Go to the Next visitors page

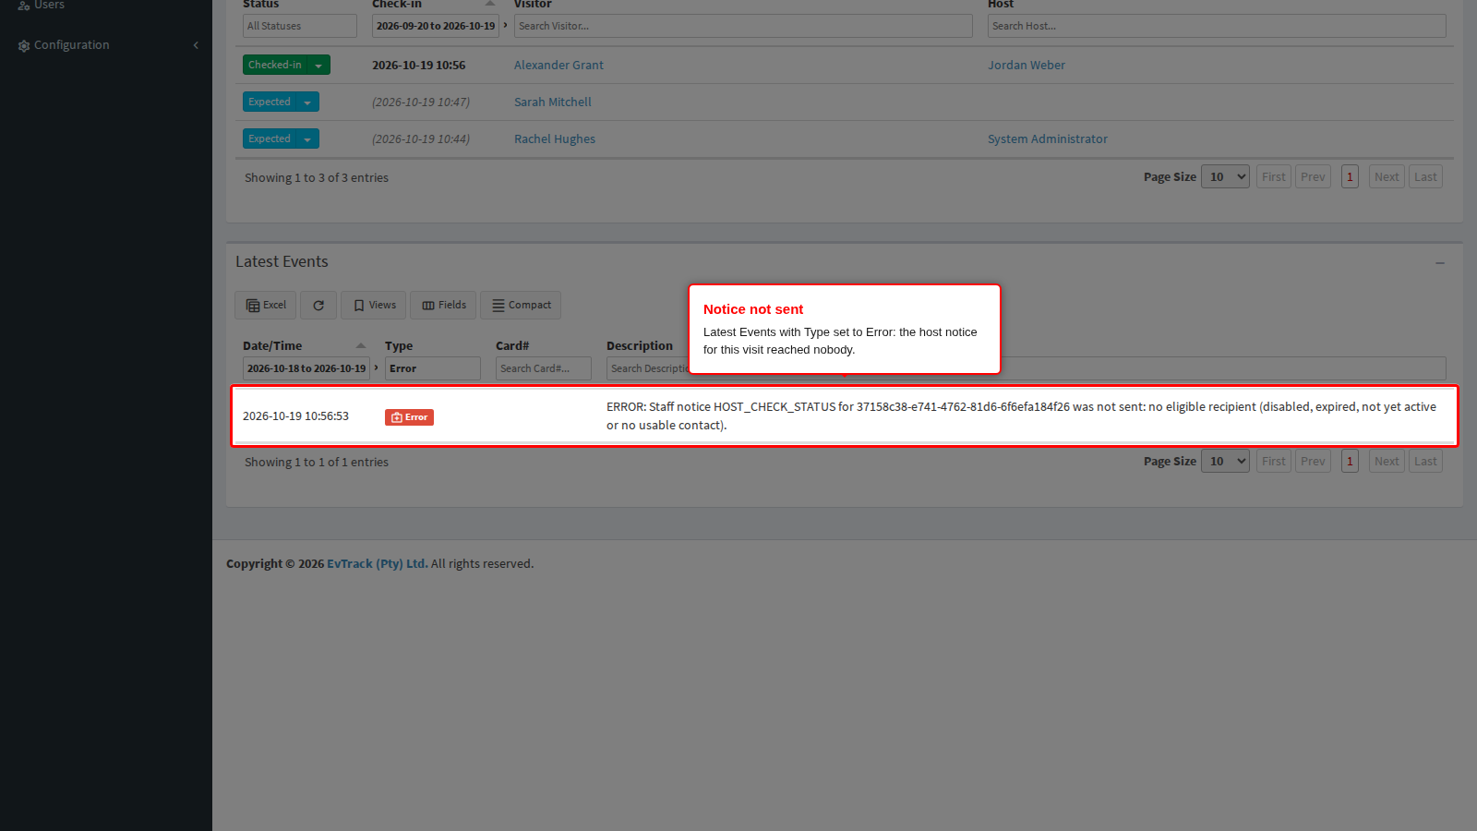tap(1387, 177)
